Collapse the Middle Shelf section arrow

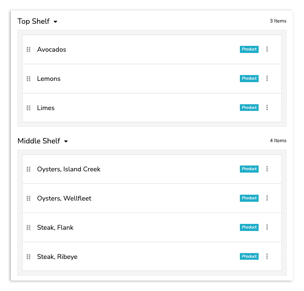tap(66, 141)
